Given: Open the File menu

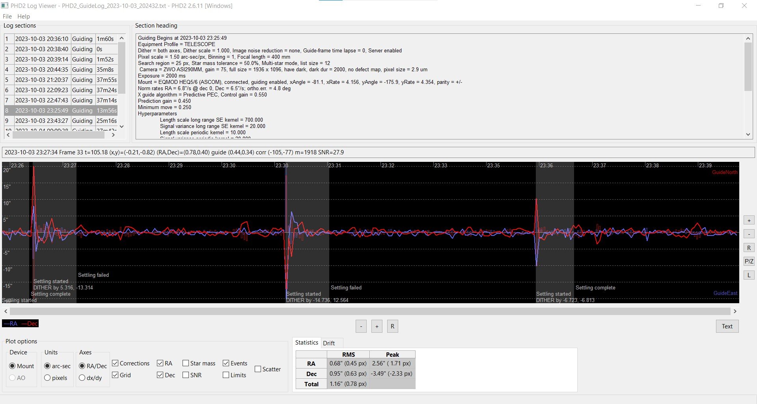Looking at the screenshot, I should [x=7, y=17].
